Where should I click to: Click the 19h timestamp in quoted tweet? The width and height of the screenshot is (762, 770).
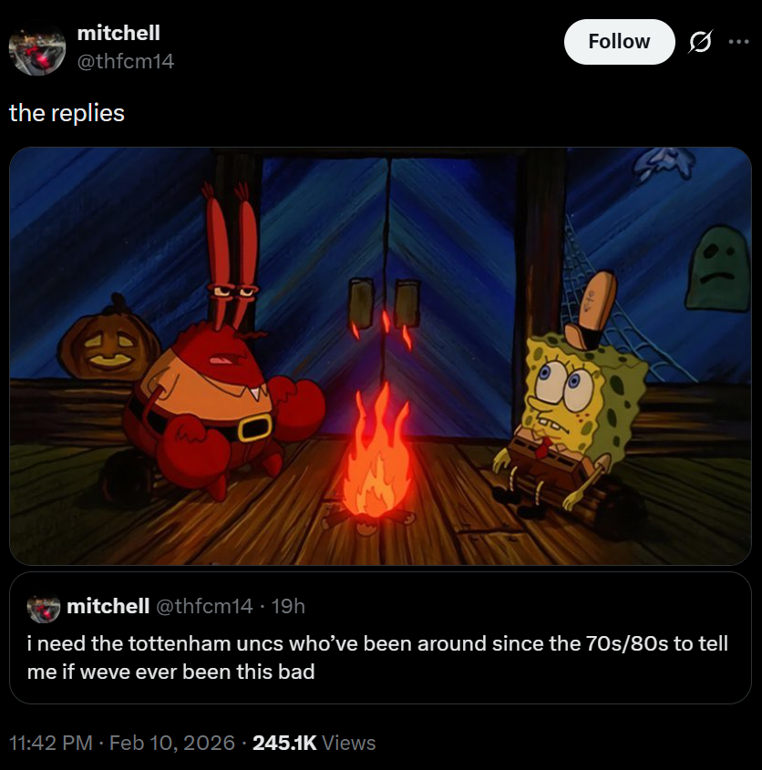coord(288,606)
